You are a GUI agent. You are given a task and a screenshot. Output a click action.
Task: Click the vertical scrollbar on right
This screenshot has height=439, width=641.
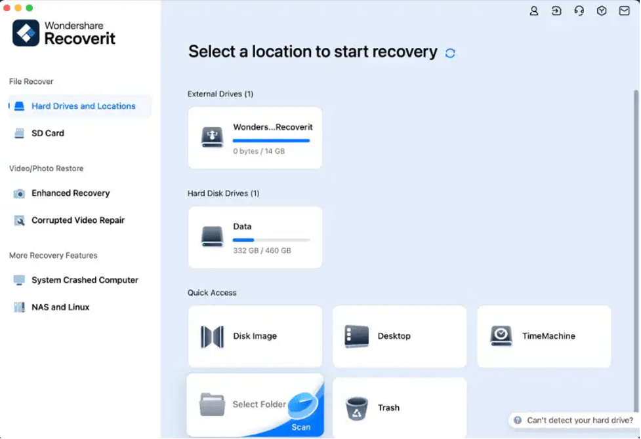coord(636,251)
